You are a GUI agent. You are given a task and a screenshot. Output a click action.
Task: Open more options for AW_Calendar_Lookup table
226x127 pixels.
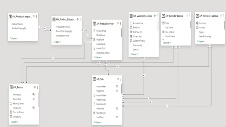click(x=190, y=16)
